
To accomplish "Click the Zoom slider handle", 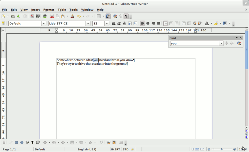I will (x=222, y=149).
